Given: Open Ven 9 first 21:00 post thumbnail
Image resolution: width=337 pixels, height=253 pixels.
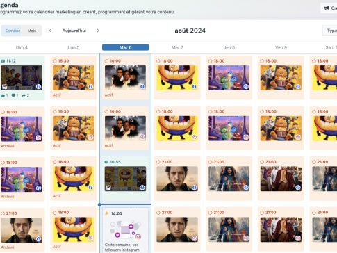Looking at the screenshot, I should (281, 179).
